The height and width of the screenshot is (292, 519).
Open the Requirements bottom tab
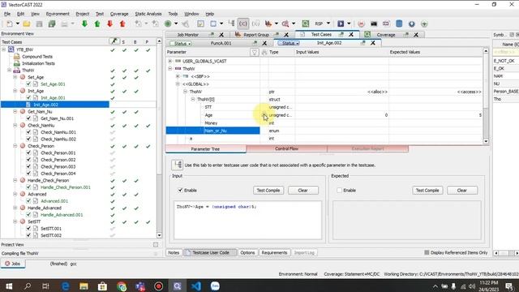[x=274, y=252]
